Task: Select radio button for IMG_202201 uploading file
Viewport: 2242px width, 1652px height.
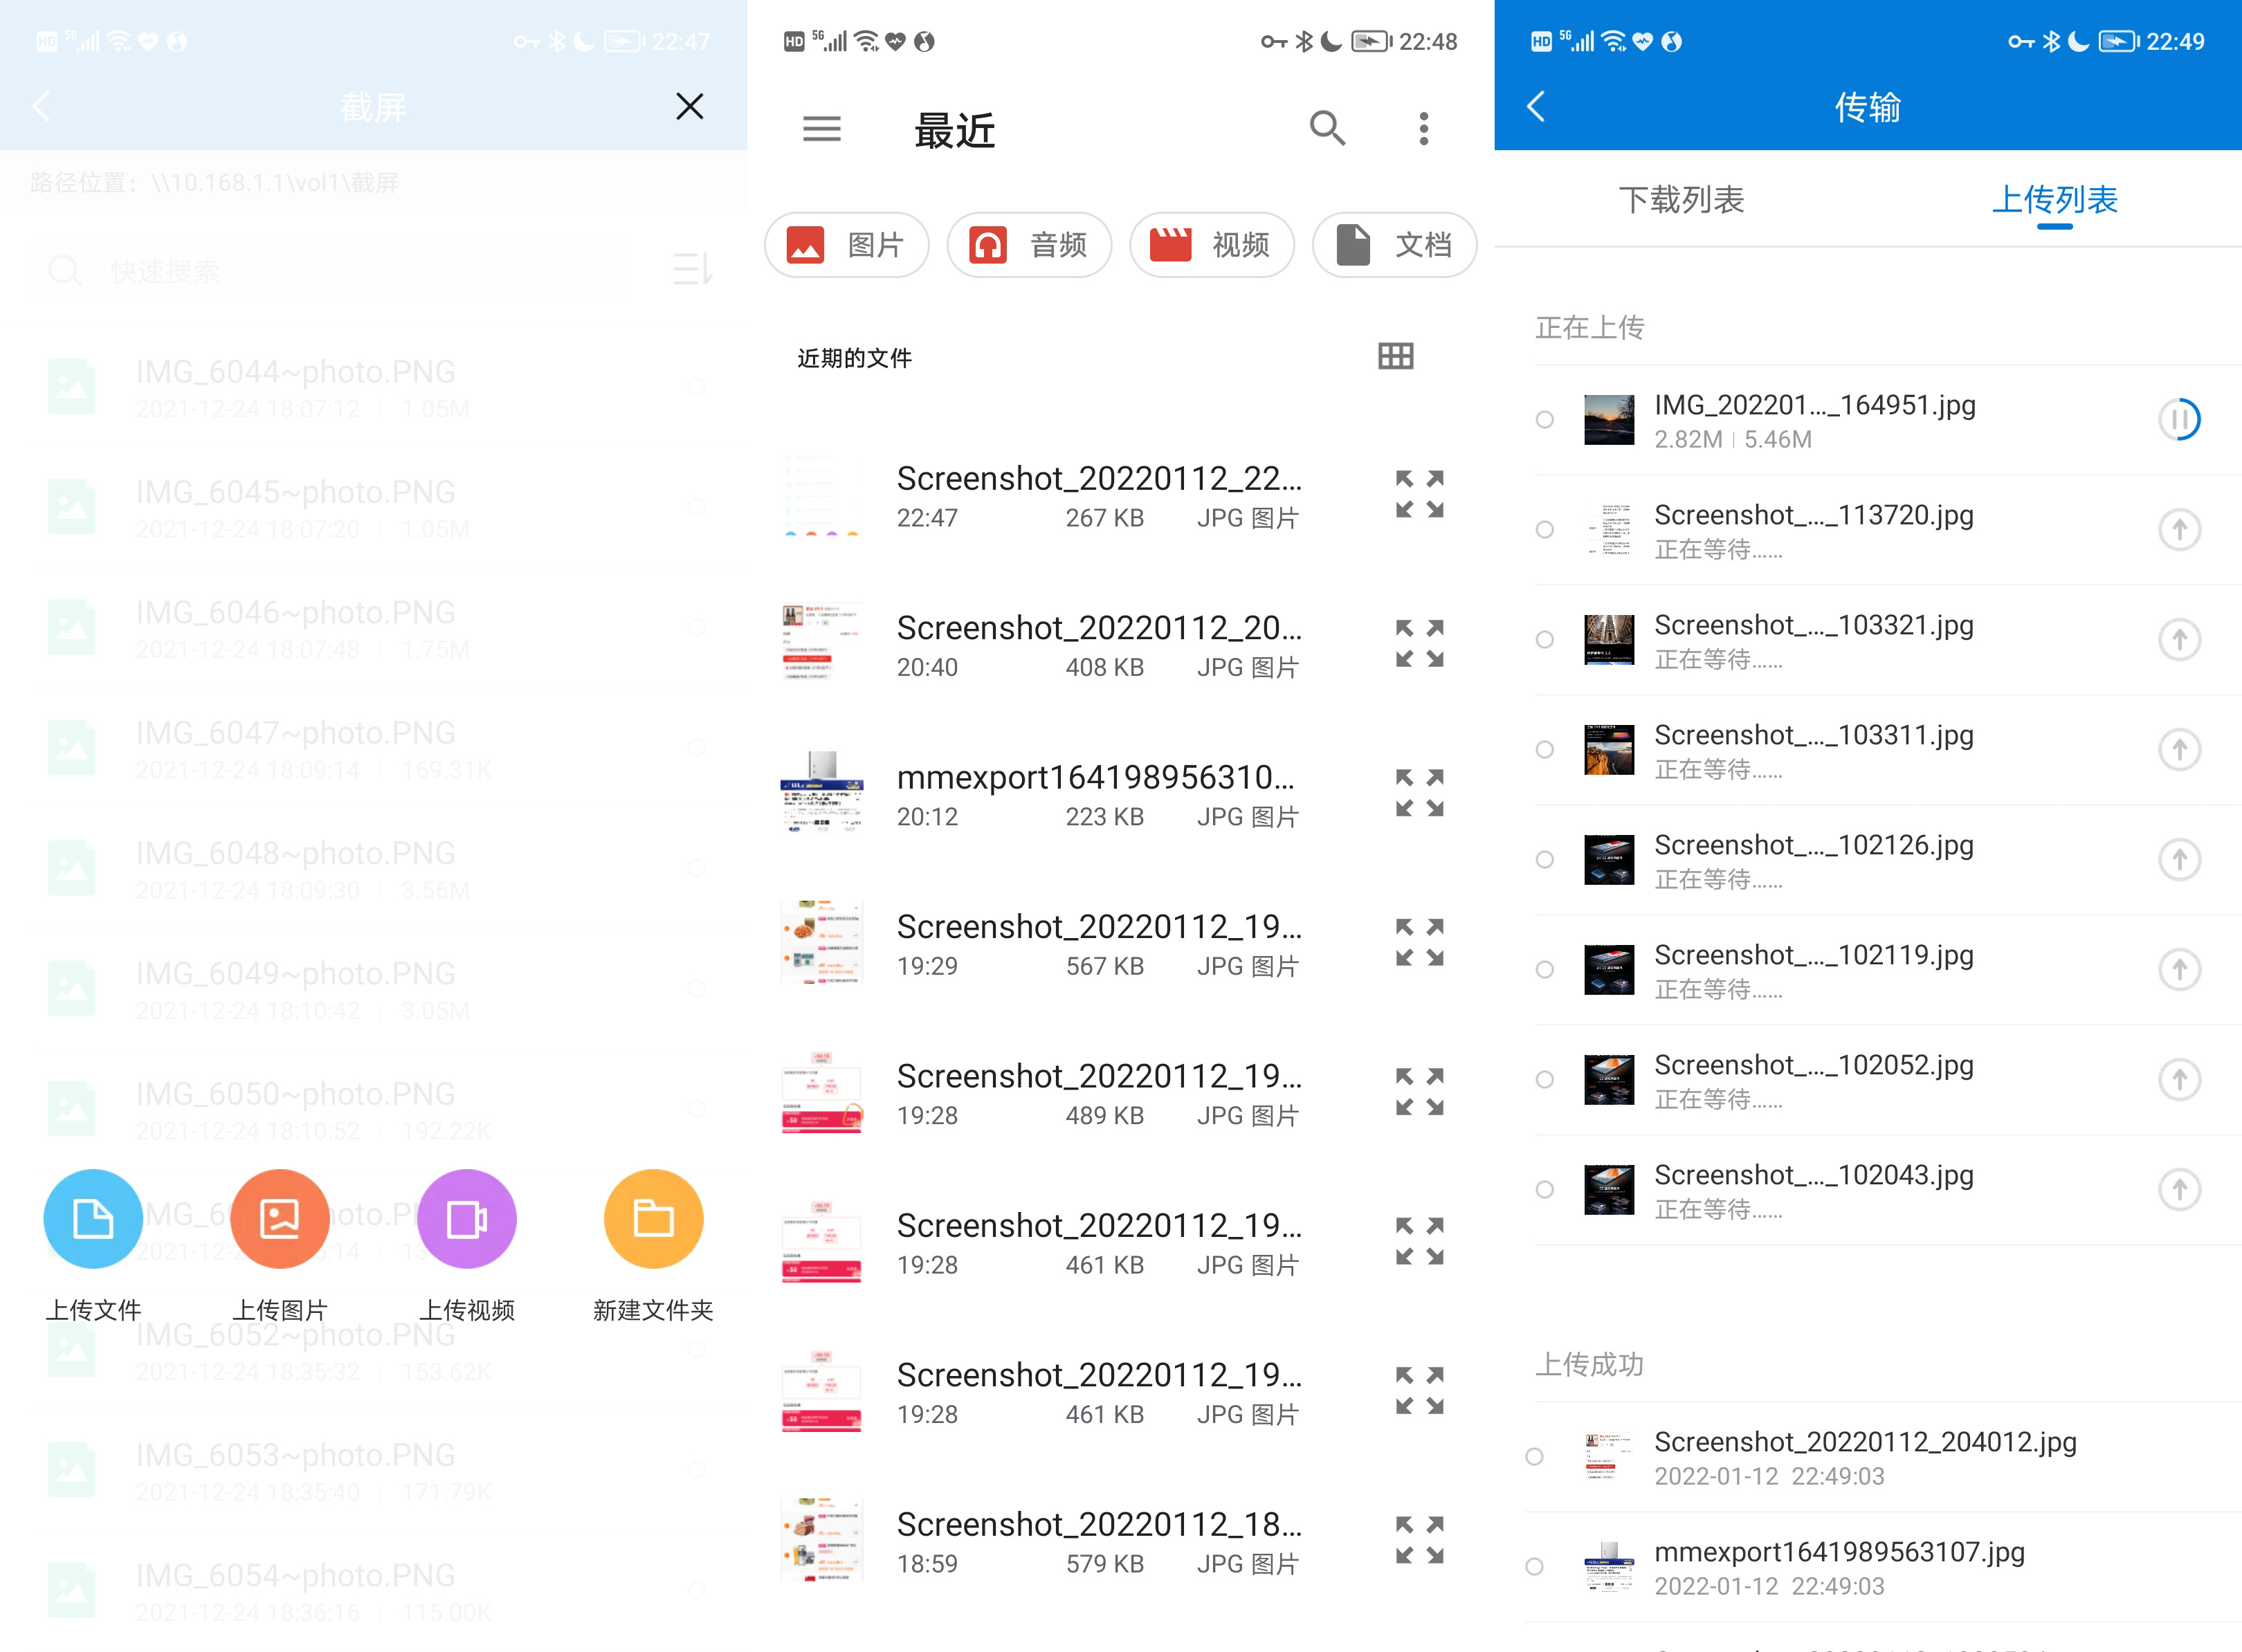Action: point(1544,420)
